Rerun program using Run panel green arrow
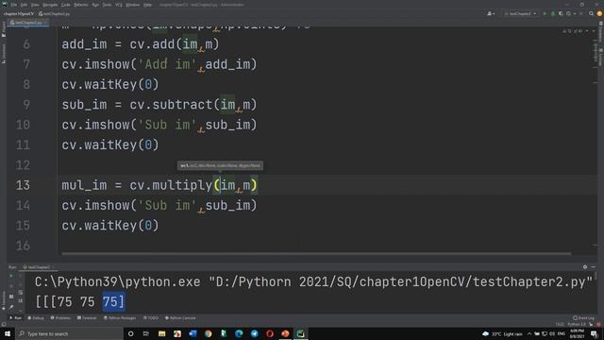Viewport: 604px width, 340px height. [11, 276]
